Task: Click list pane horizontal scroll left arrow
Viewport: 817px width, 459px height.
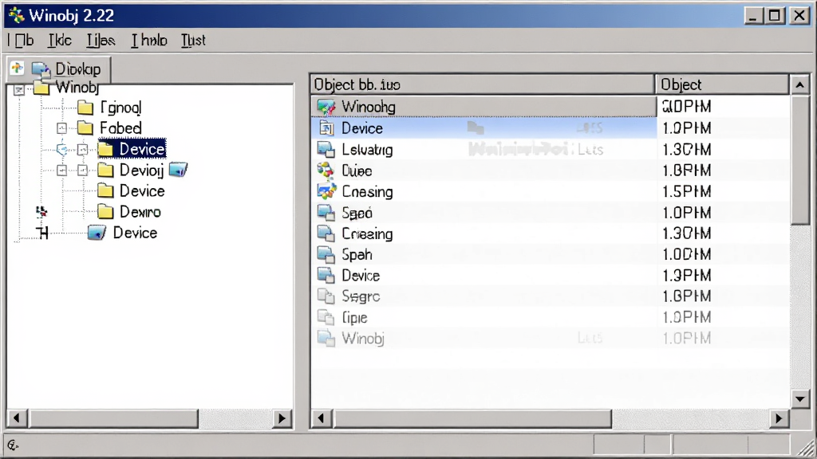Action: click(322, 418)
